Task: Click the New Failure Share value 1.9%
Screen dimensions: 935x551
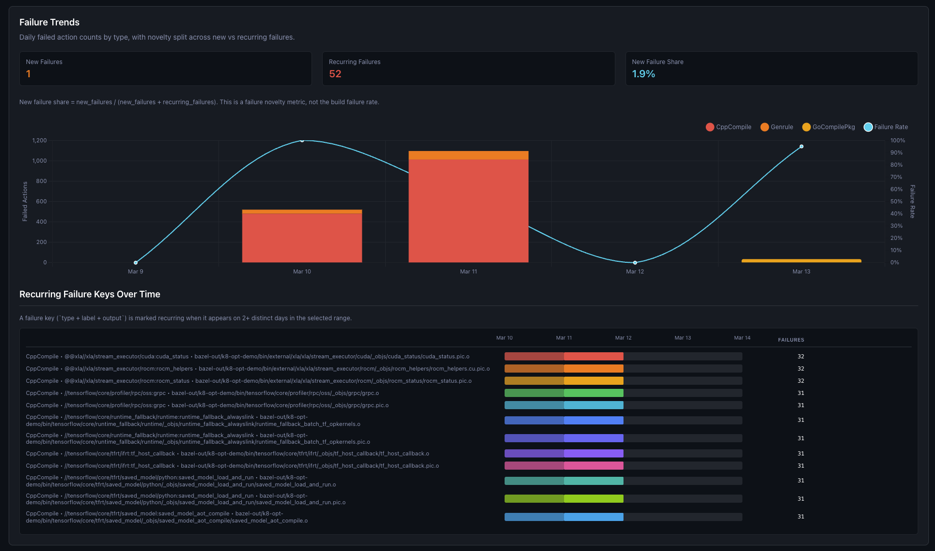Action: coord(643,74)
